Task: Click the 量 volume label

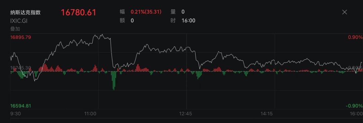Action: [173, 12]
